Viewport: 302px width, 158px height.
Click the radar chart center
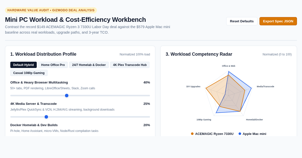point(229,96)
